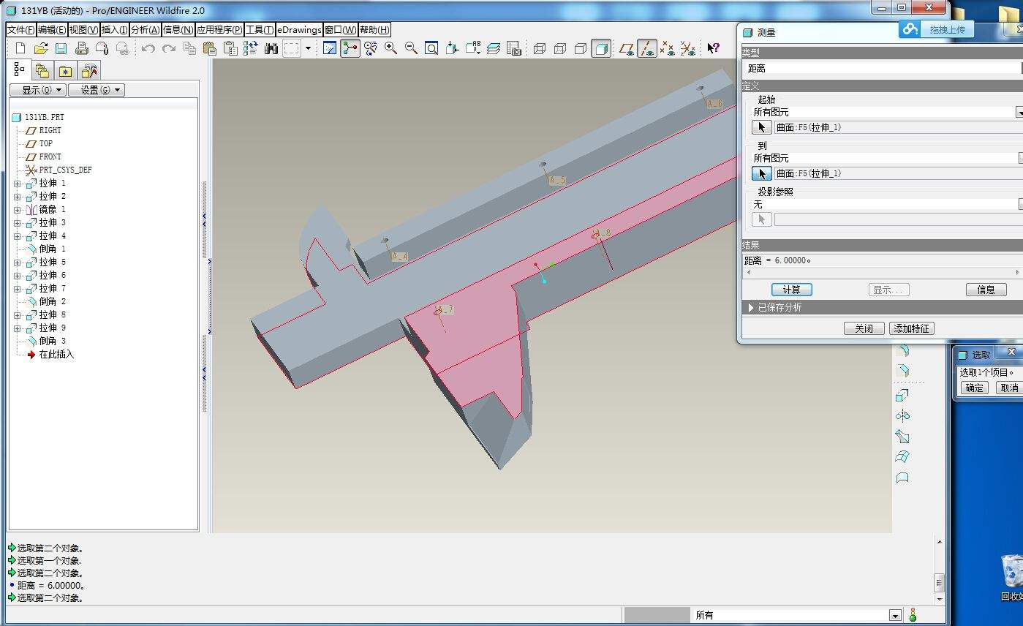Create a new file with the blank page icon
This screenshot has height=626, width=1023.
pyautogui.click(x=20, y=48)
